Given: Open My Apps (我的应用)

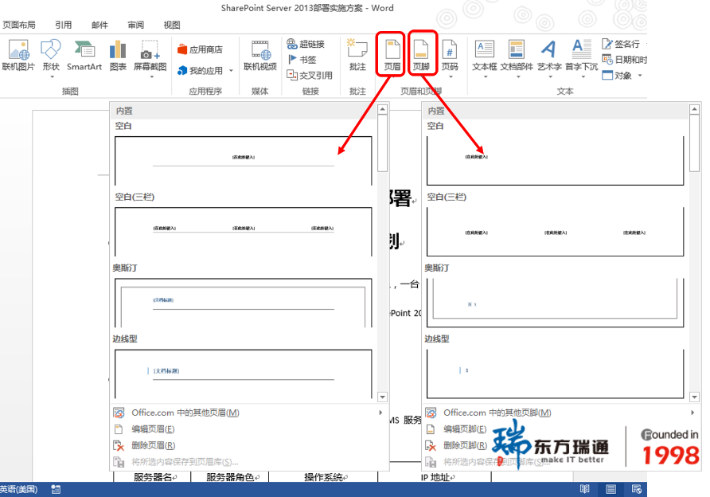Looking at the screenshot, I should click(x=200, y=71).
